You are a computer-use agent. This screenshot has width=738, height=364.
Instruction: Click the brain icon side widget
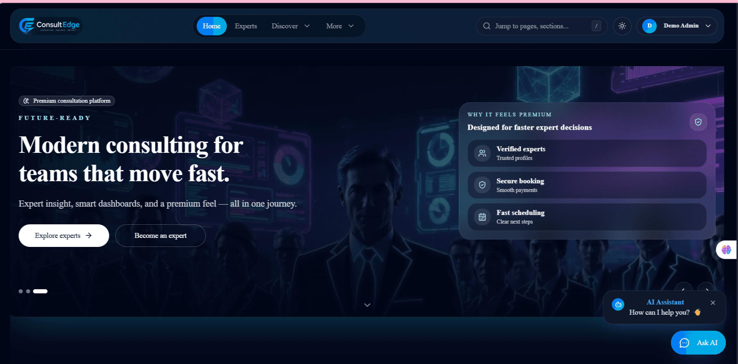(726, 250)
